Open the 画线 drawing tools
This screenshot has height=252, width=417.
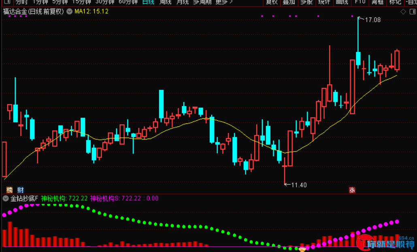click(342, 2)
